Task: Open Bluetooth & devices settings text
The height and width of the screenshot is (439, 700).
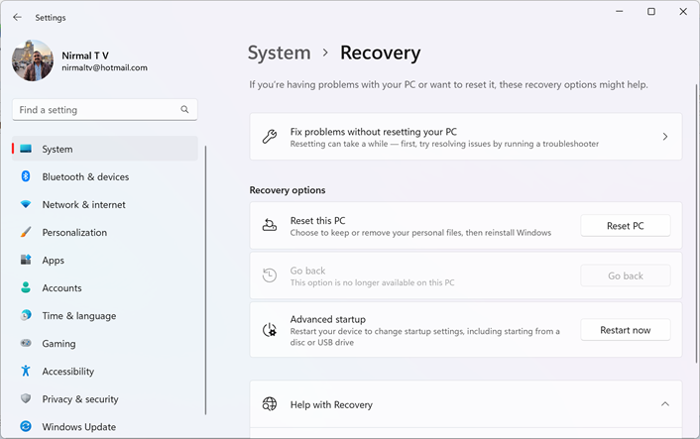Action: tap(85, 176)
